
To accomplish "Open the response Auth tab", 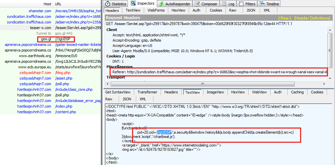I will (277, 92).
